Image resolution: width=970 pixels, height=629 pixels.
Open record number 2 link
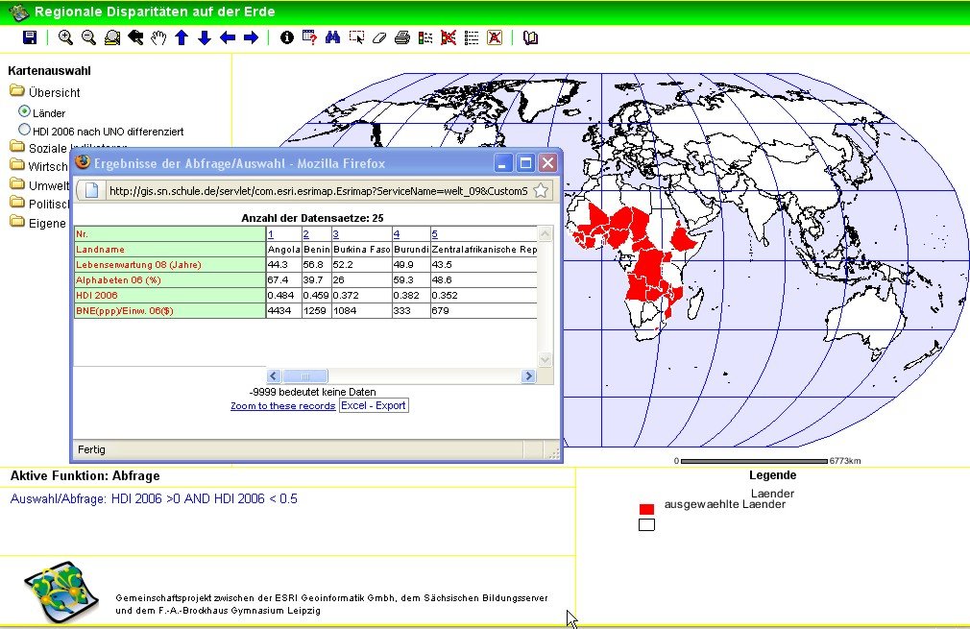(305, 233)
